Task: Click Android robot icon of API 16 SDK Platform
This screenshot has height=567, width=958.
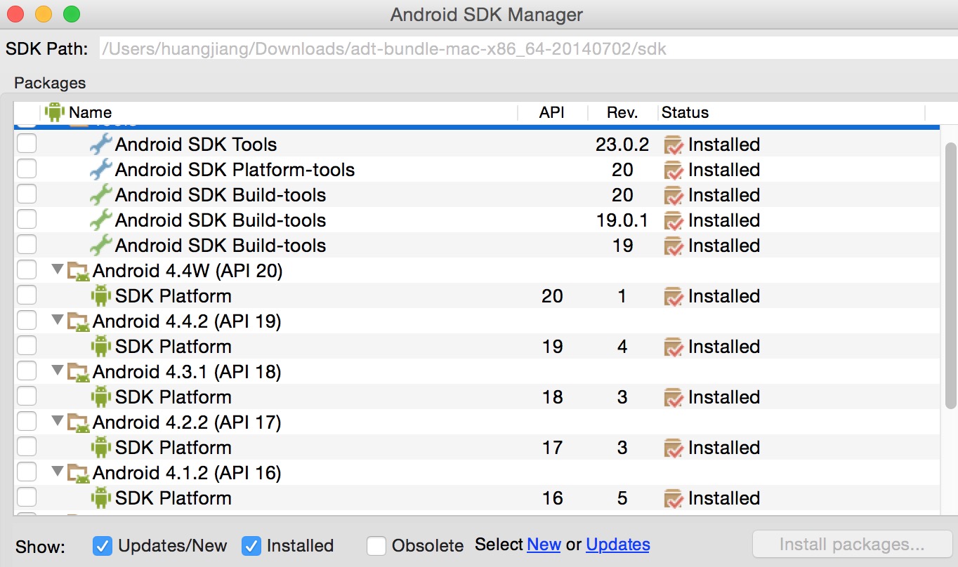Action: tap(101, 498)
